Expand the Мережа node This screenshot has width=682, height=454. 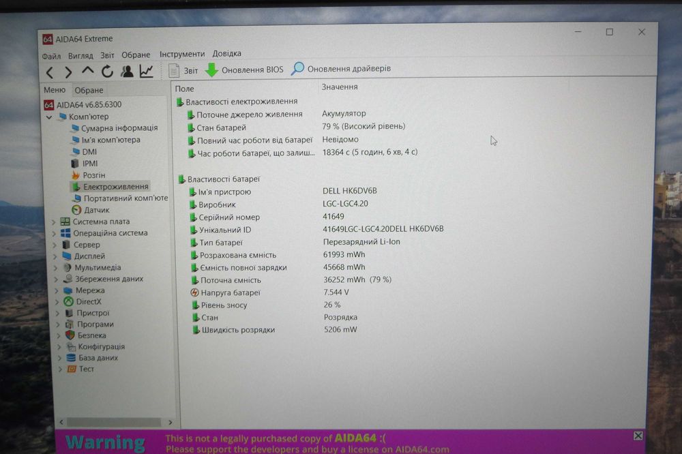(x=57, y=290)
